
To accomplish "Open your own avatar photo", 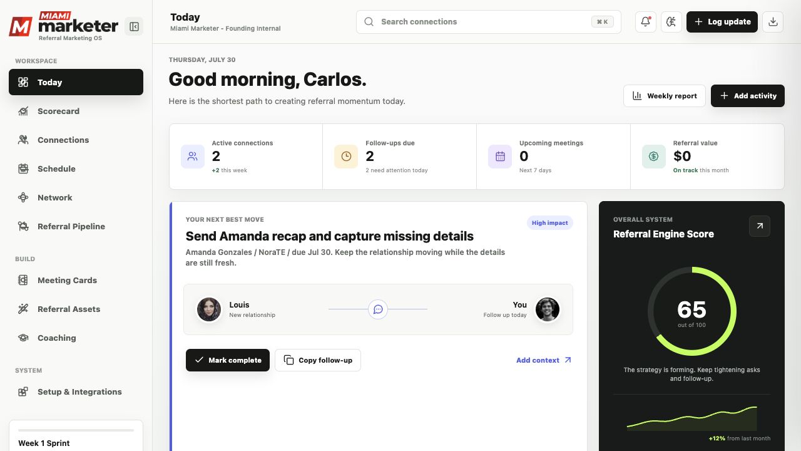I will 548,309.
